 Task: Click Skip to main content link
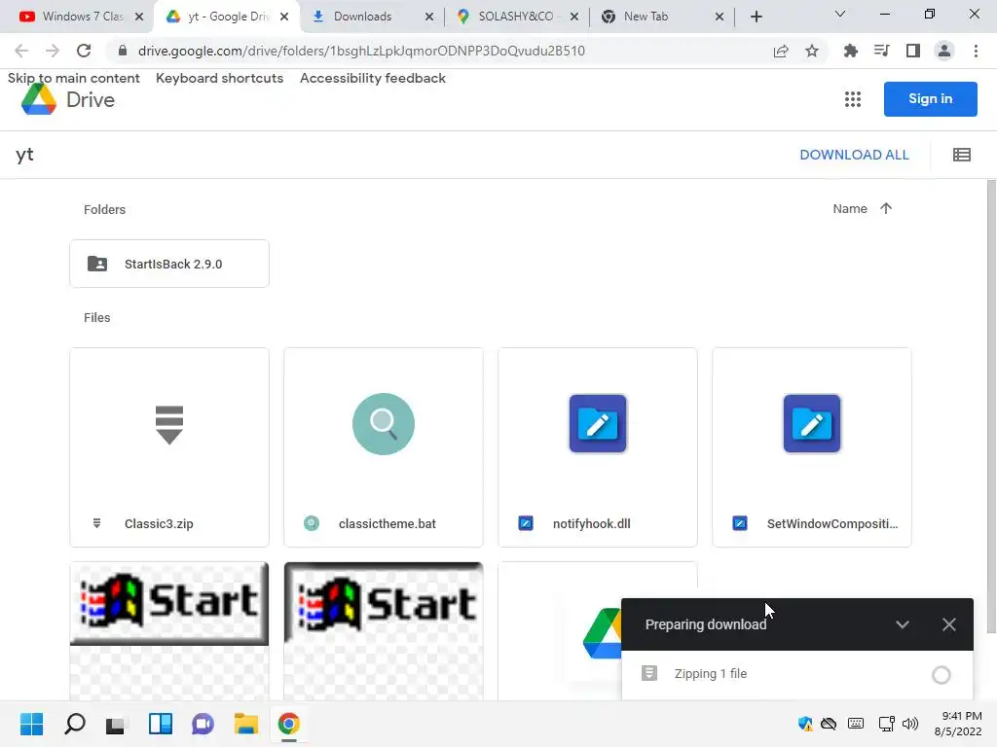click(74, 78)
